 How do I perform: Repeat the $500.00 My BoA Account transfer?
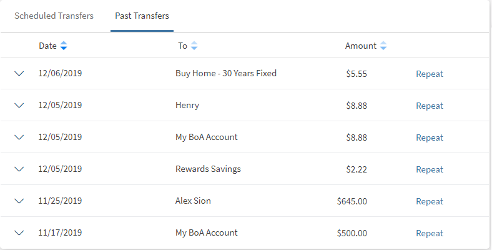coord(430,233)
